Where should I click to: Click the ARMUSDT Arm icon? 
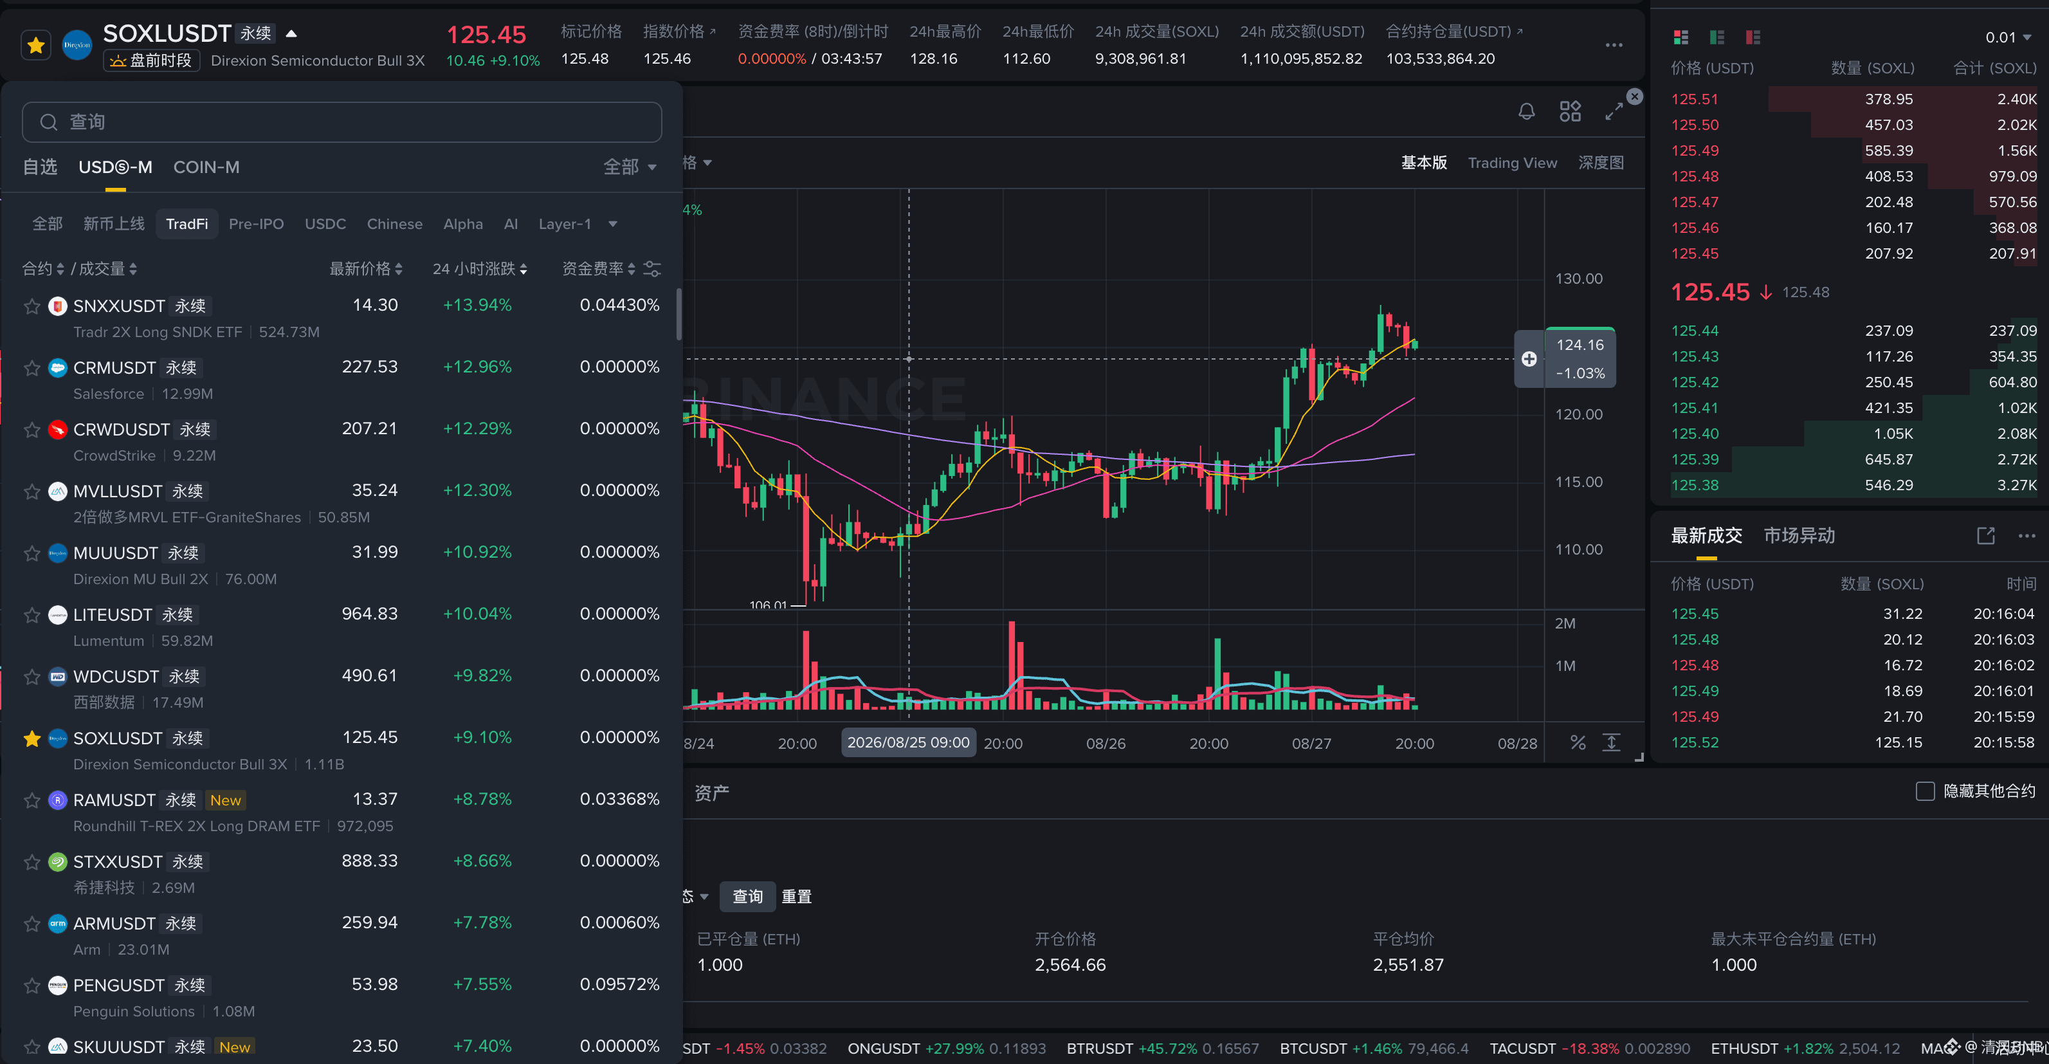tap(57, 923)
